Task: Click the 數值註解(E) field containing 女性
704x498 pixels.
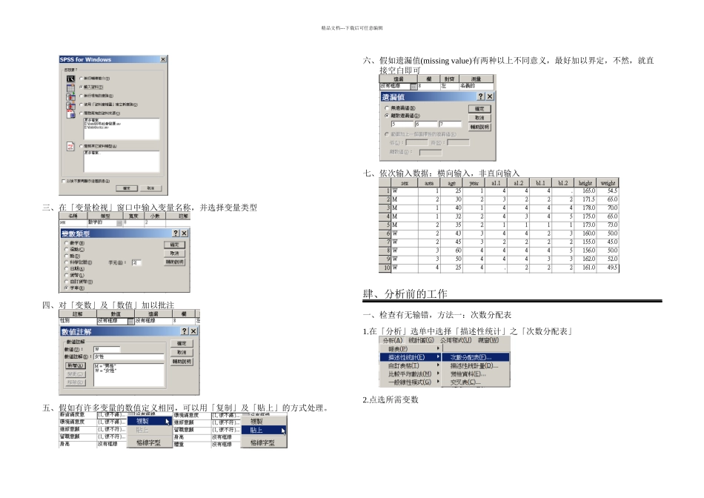Action: click(x=129, y=356)
